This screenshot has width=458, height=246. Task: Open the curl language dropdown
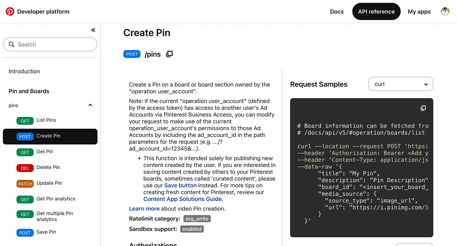401,84
